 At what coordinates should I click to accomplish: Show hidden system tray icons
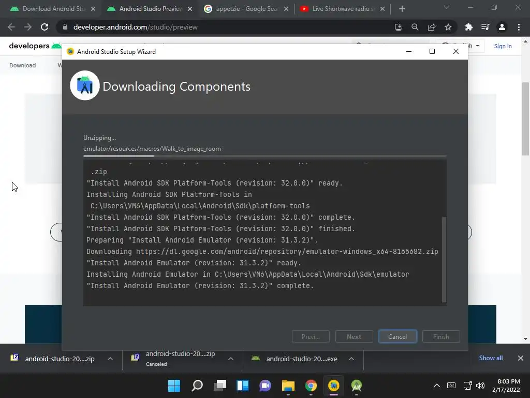click(437, 386)
